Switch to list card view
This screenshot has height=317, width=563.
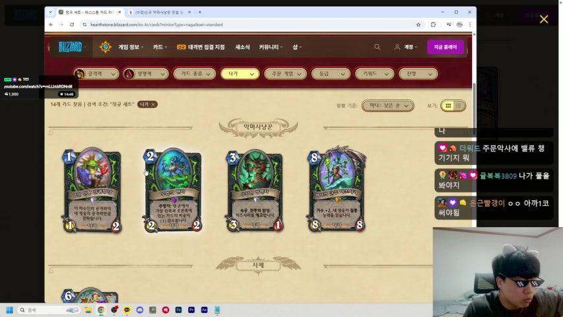pos(459,106)
